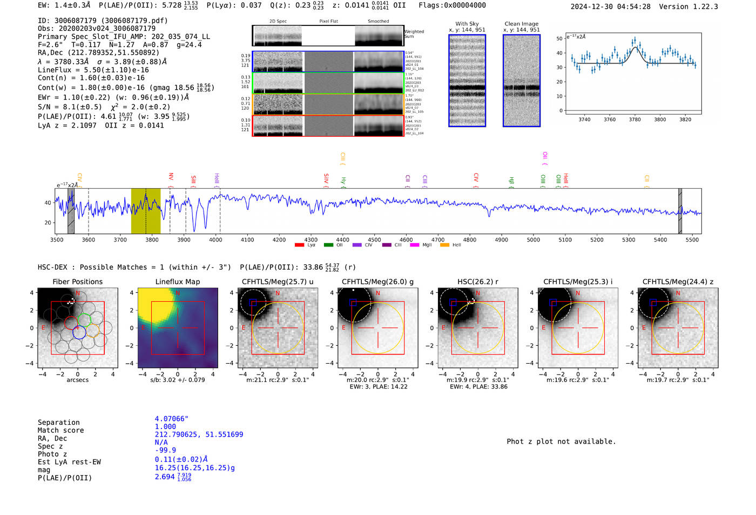Click the timestamp "2024-12-30 04:54:28"
The width and height of the screenshot is (756, 515).
click(610, 6)
